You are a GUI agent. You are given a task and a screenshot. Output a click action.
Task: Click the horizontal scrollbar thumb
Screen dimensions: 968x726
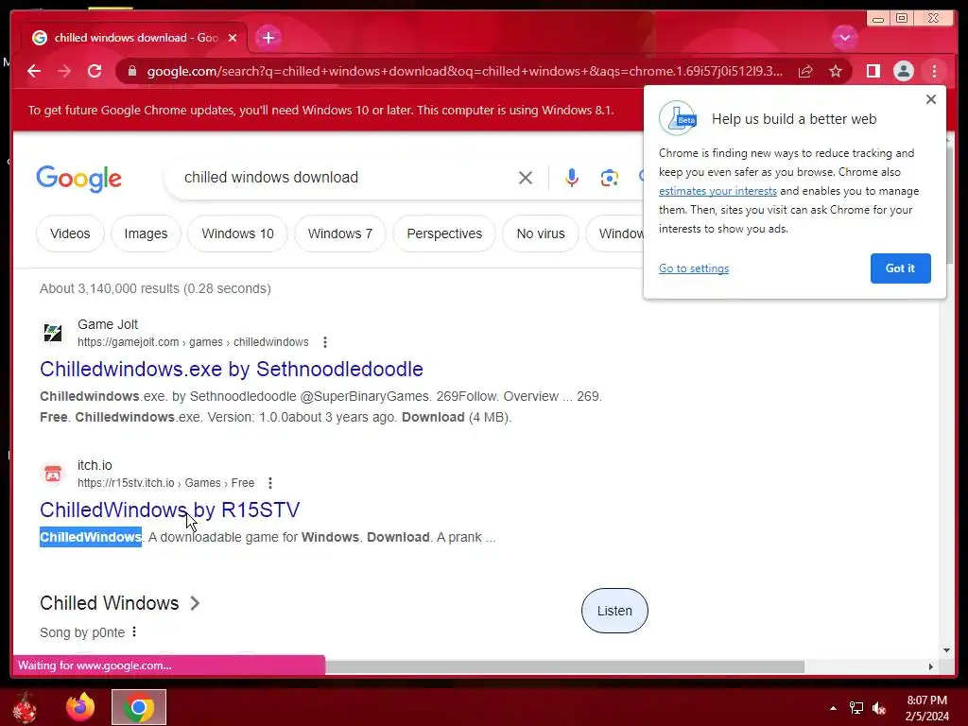click(565, 666)
